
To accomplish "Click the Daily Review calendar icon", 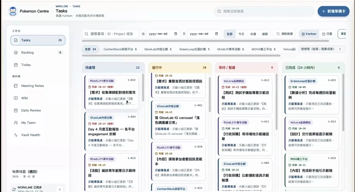I will pos(16,110).
